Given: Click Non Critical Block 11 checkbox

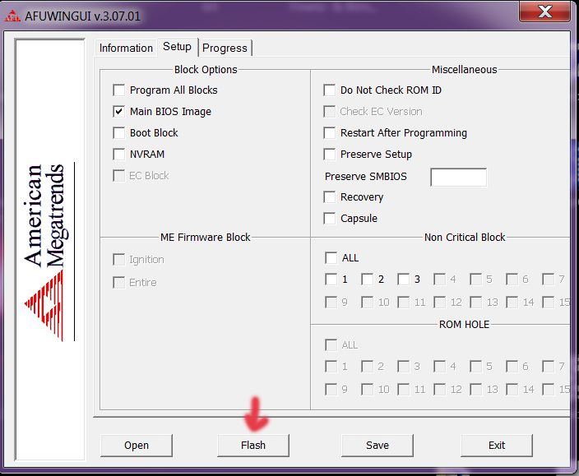Looking at the screenshot, I should click(x=403, y=303).
